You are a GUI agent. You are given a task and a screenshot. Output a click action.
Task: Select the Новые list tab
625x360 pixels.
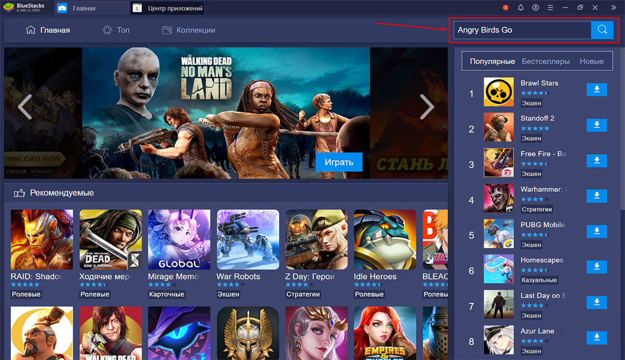pos(591,62)
